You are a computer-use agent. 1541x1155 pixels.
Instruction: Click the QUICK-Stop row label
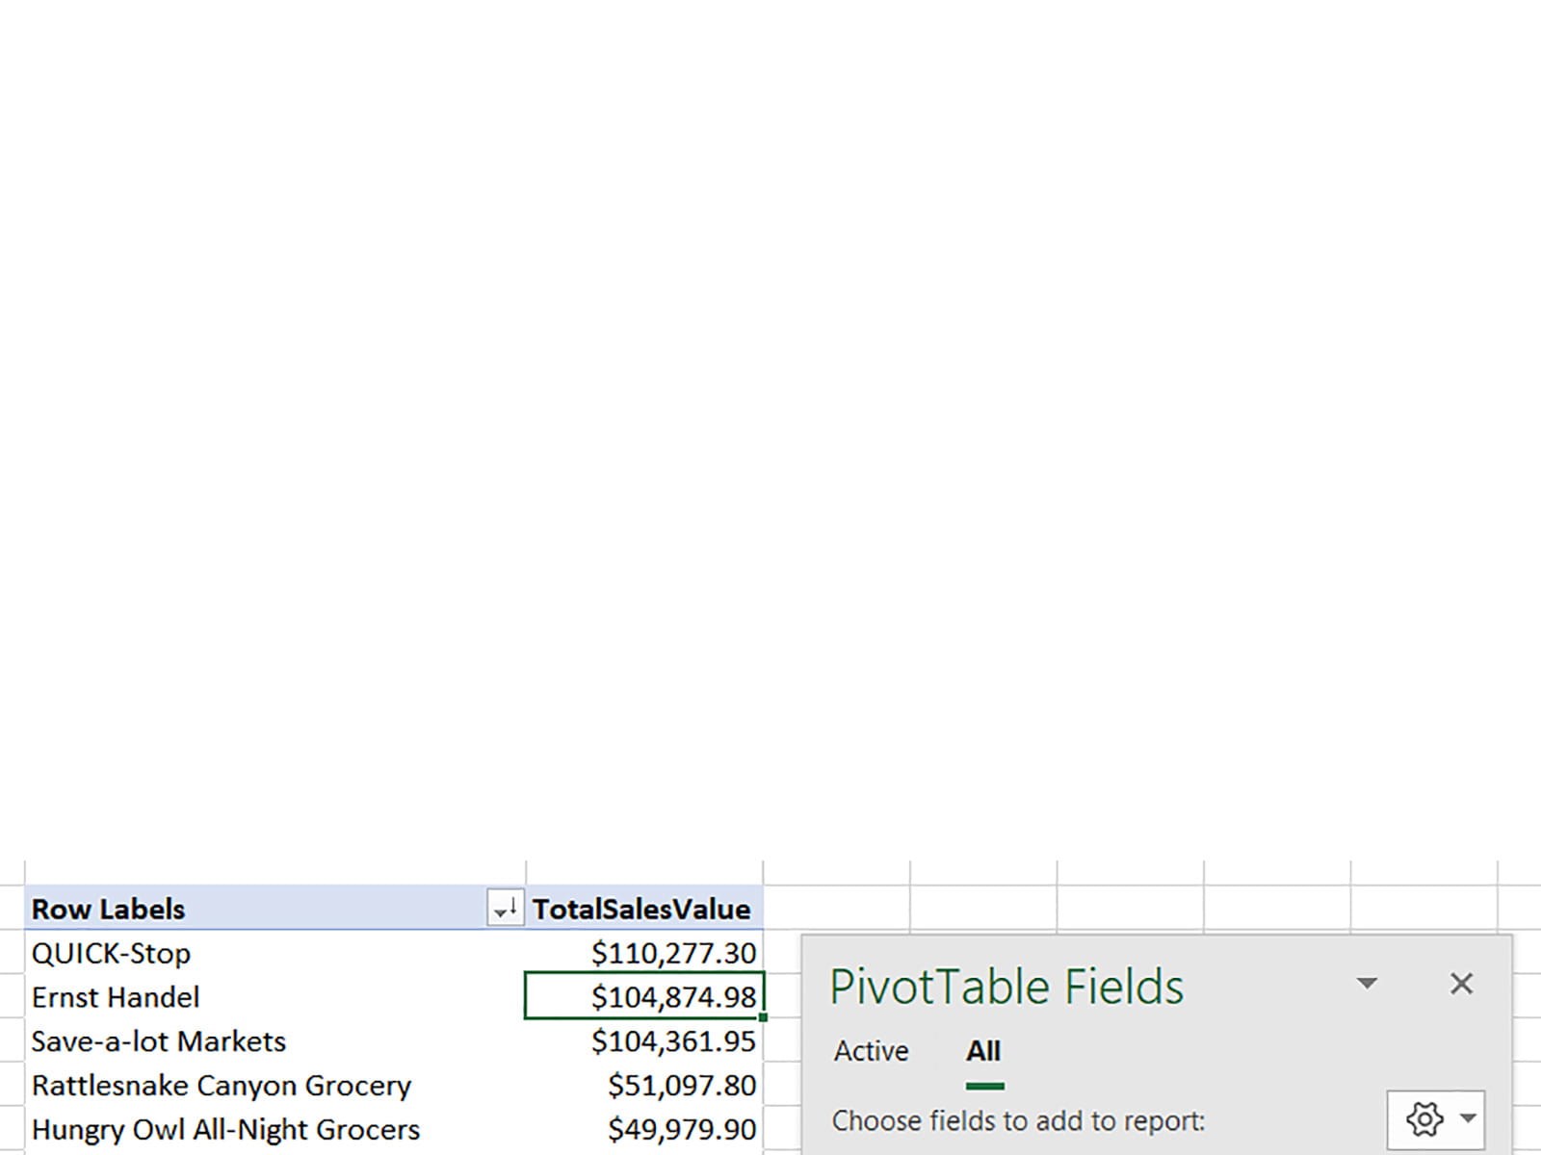click(x=111, y=953)
